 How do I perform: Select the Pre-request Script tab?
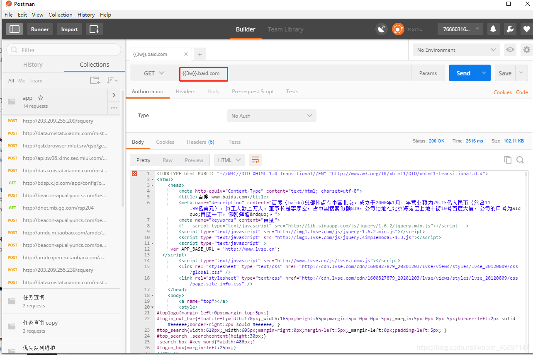253,92
